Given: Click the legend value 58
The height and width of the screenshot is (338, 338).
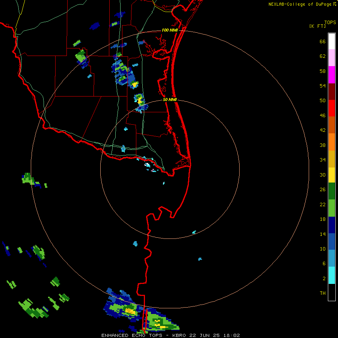Looking at the screenshot, I should [323, 71].
